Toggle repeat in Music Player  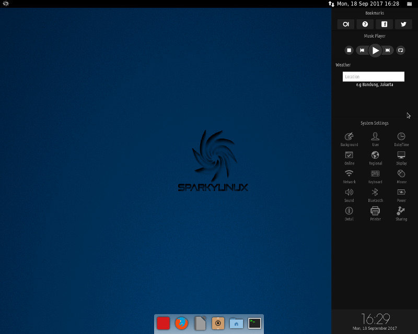400,50
